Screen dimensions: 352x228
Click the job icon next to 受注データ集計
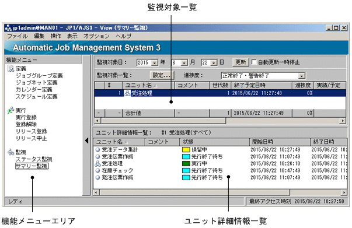pos(97,149)
